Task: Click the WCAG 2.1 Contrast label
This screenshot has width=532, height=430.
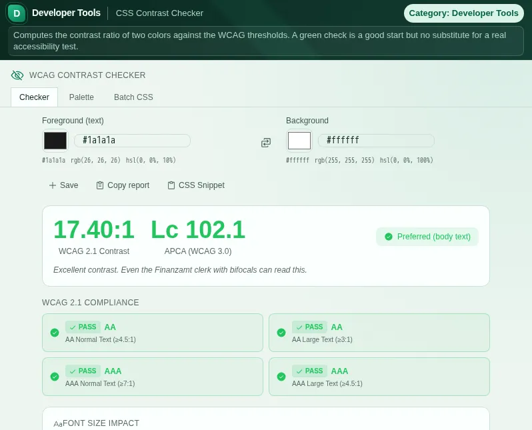Action: pyautogui.click(x=94, y=251)
